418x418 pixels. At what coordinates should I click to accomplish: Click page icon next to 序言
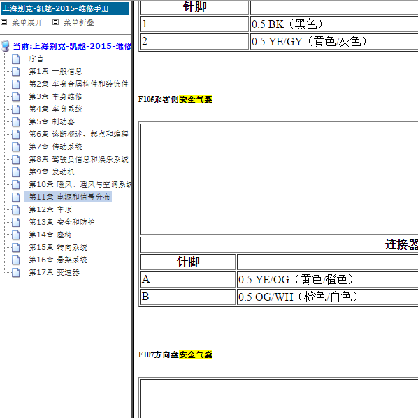[x=16, y=59]
